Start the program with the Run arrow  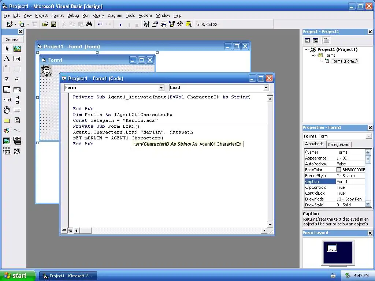click(120, 25)
